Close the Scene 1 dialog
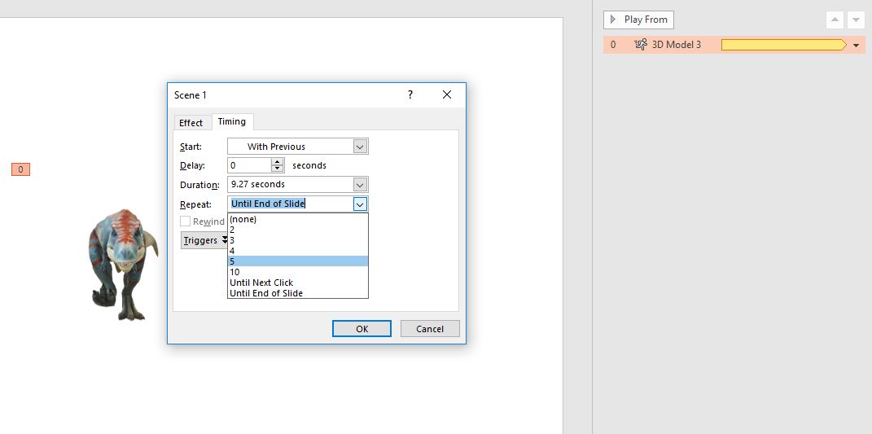 pyautogui.click(x=446, y=94)
